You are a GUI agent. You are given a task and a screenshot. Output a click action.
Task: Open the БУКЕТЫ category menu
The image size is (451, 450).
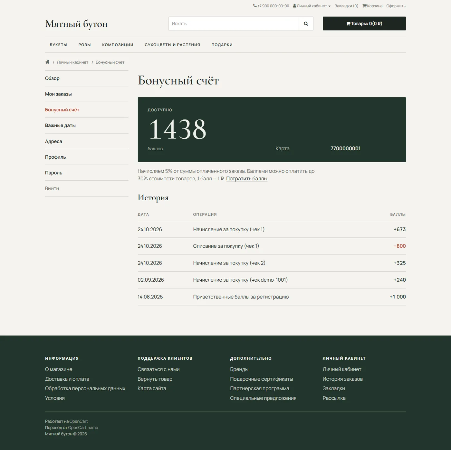coord(58,45)
